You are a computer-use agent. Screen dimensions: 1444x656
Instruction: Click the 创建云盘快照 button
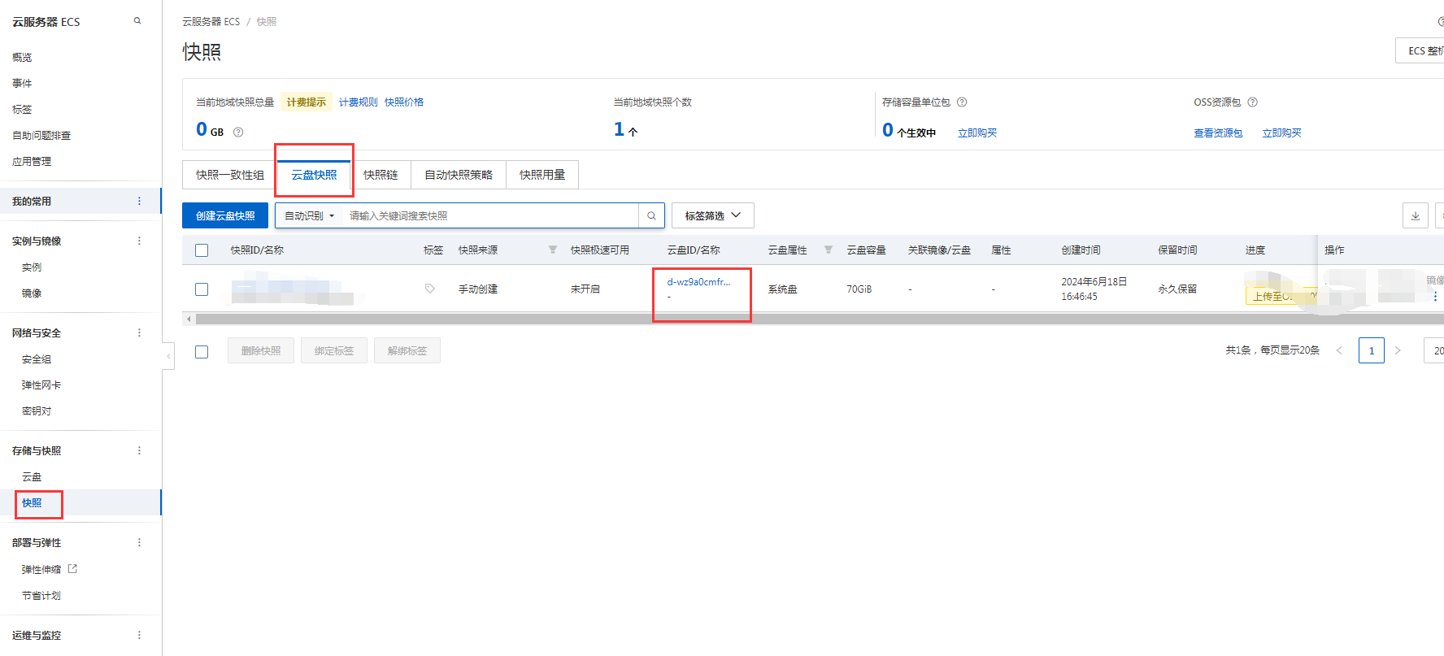225,215
